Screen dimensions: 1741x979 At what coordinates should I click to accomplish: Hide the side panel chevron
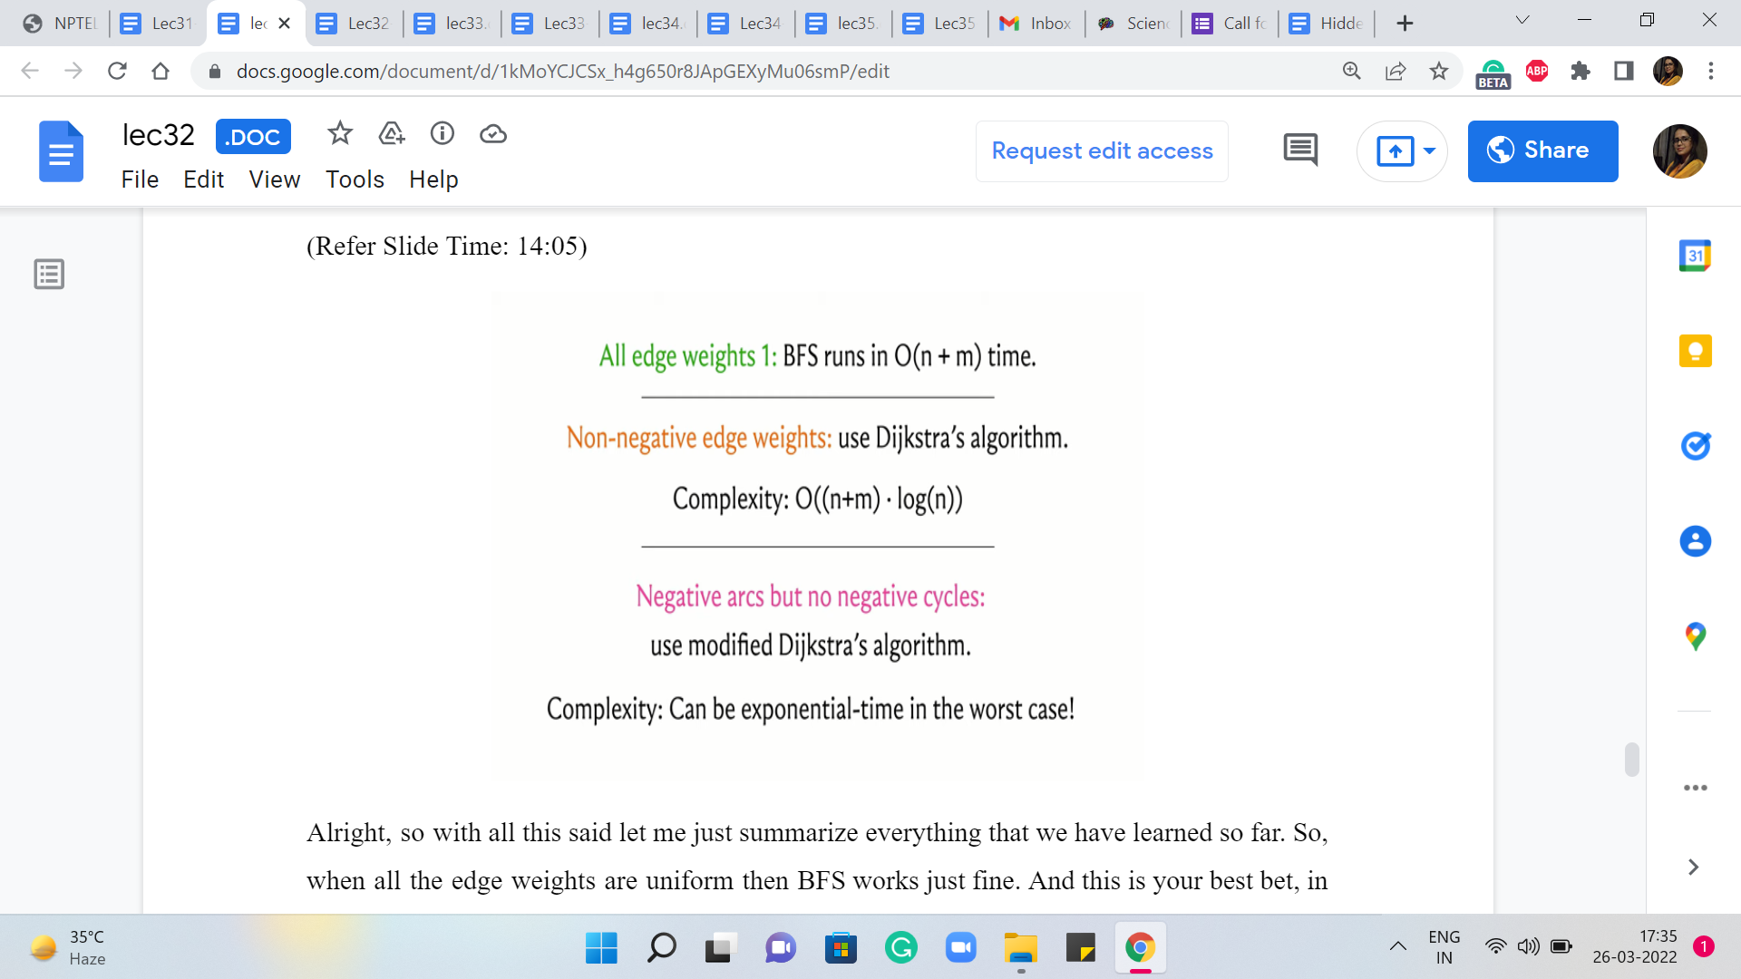pyautogui.click(x=1693, y=868)
